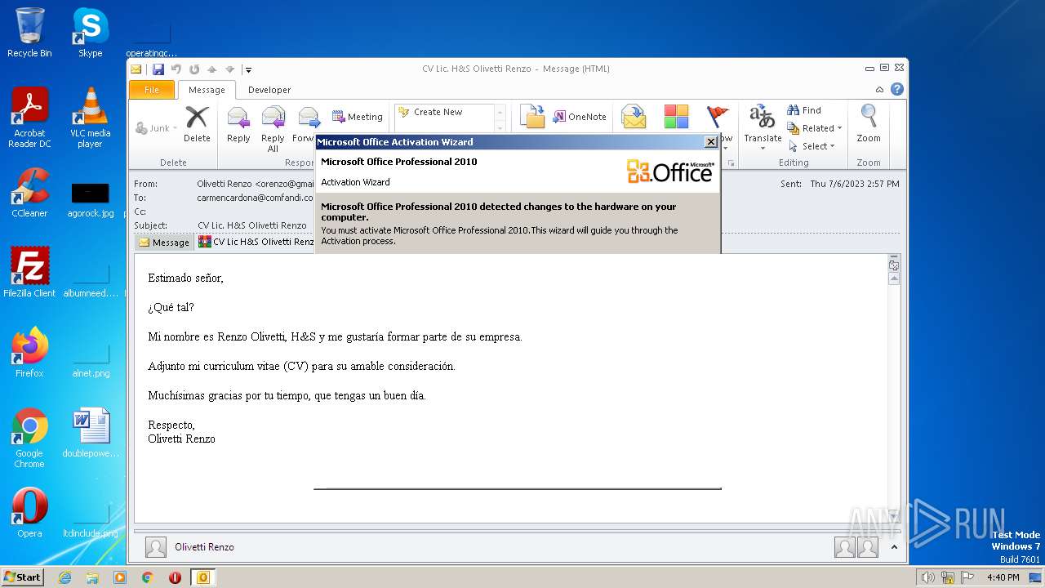Viewport: 1045px width, 588px height.
Task: Open Windows Explorer folder from taskbar
Action: point(92,577)
